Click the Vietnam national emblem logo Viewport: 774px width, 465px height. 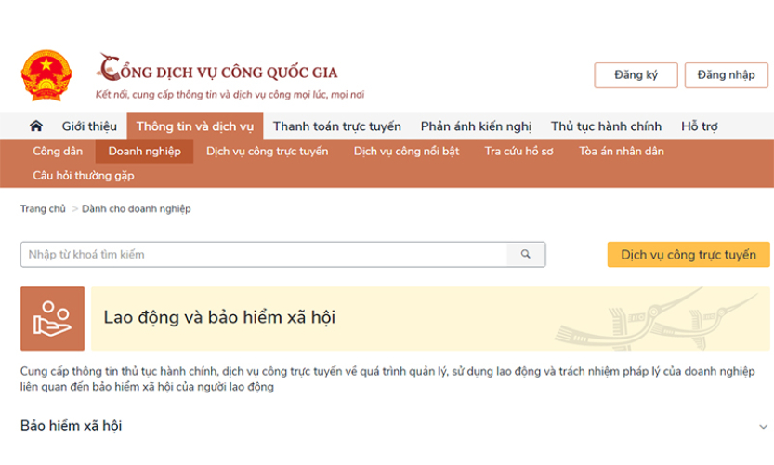(x=46, y=75)
